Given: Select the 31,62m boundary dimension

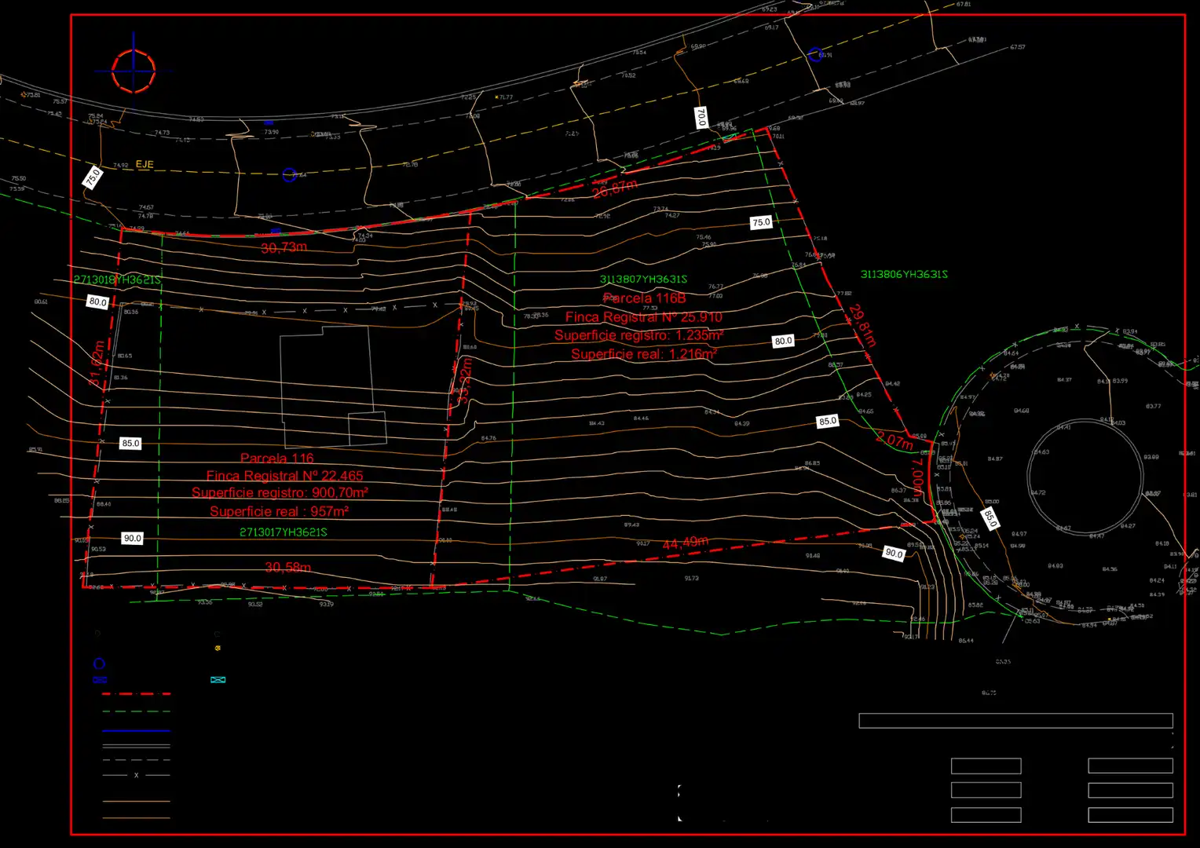Looking at the screenshot, I should 96,363.
